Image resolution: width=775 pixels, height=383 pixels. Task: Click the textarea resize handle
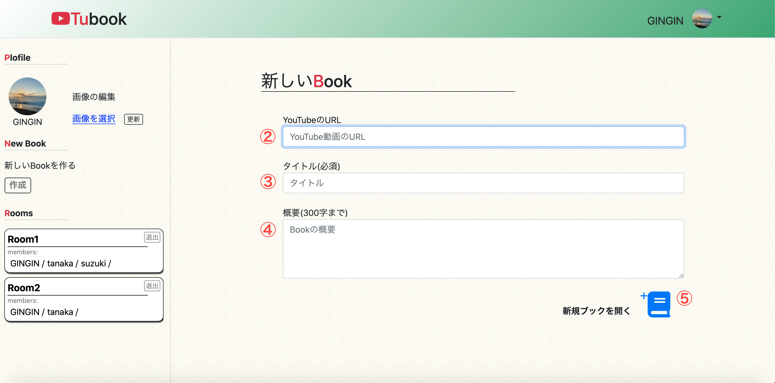(x=681, y=275)
